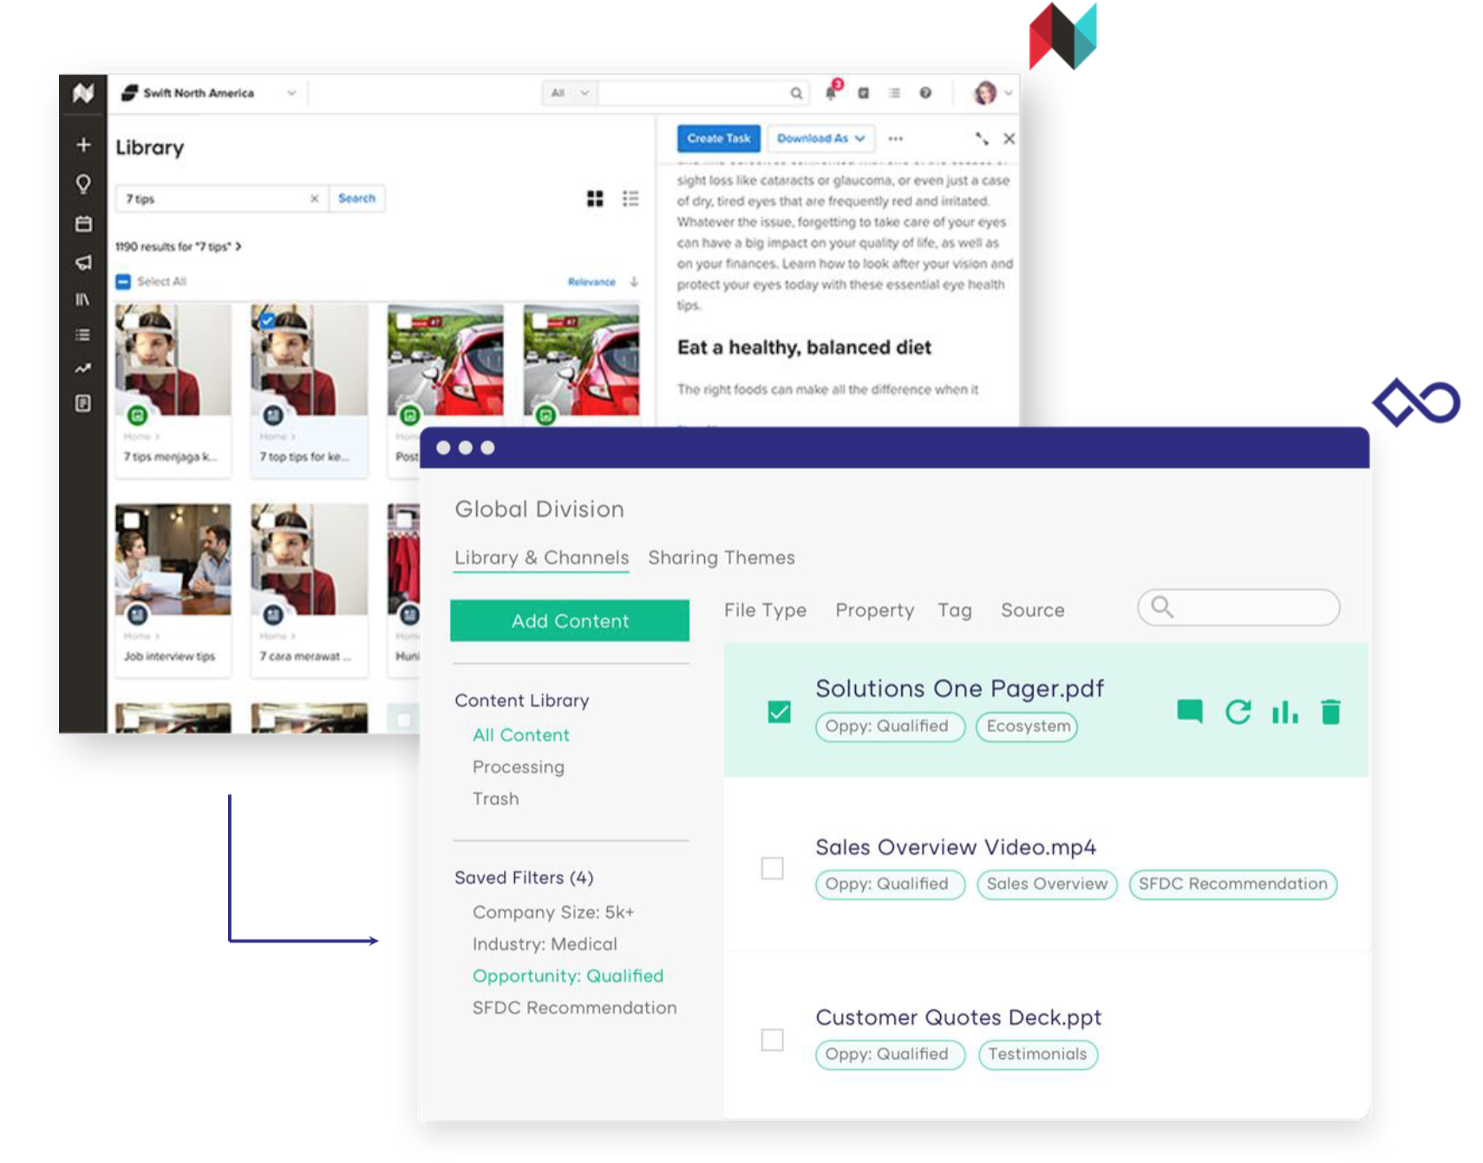Viewport: 1483px width, 1163px height.
Task: Open the notifications bell icon
Action: click(x=832, y=93)
